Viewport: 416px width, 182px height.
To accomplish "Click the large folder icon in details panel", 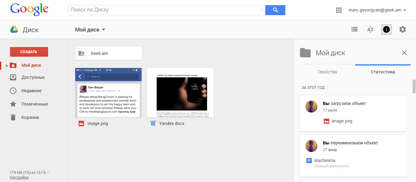I will (x=305, y=53).
